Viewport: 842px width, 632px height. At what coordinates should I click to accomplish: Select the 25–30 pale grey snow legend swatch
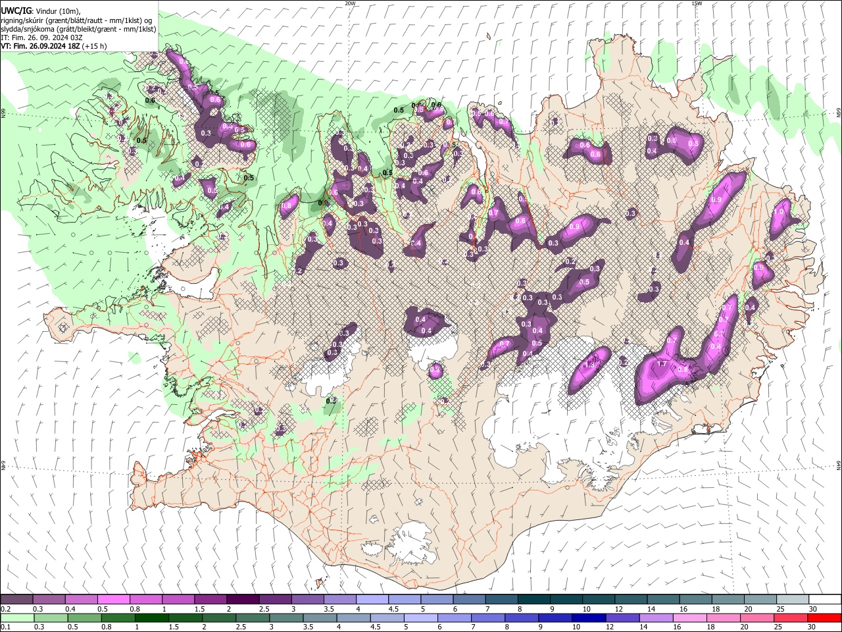[792, 600]
